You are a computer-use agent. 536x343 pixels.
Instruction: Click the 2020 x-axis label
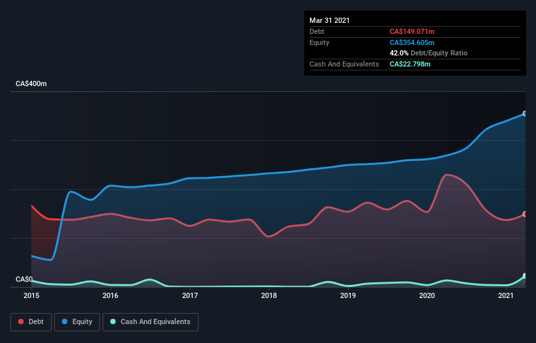(x=427, y=295)
